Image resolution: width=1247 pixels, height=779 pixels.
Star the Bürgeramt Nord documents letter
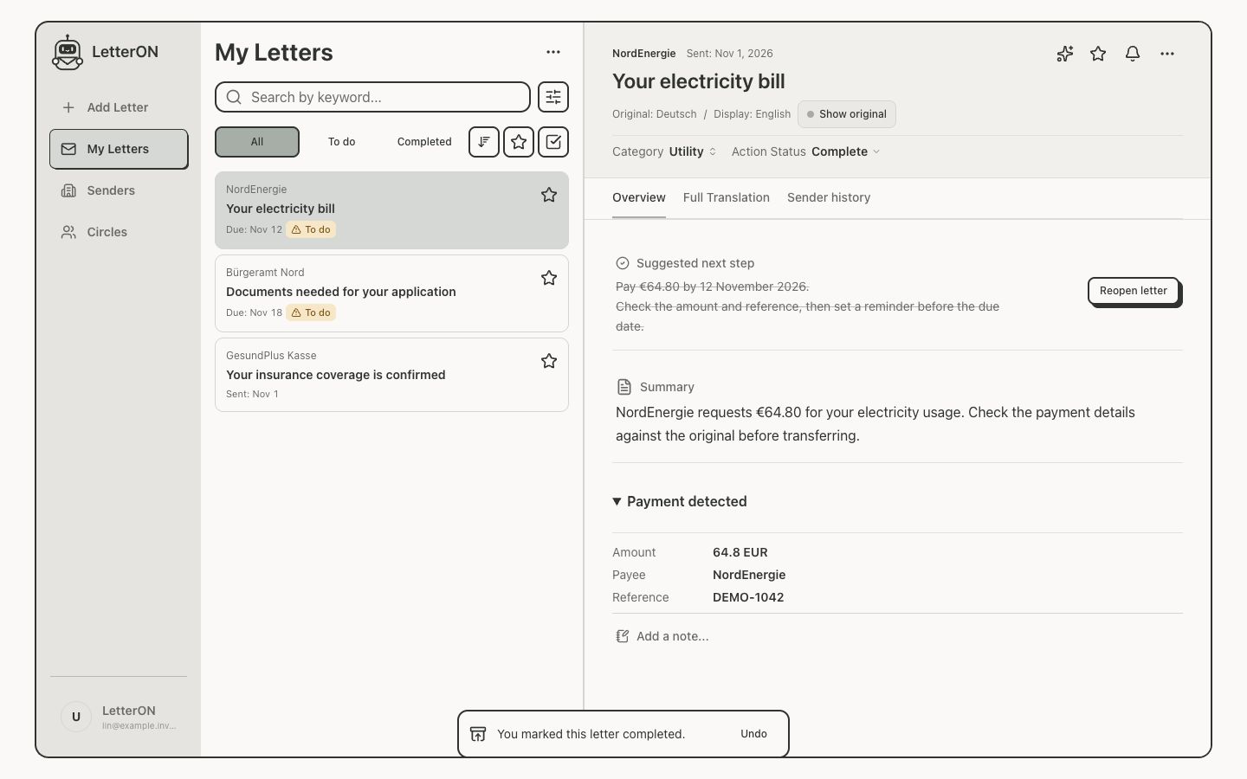click(x=549, y=278)
